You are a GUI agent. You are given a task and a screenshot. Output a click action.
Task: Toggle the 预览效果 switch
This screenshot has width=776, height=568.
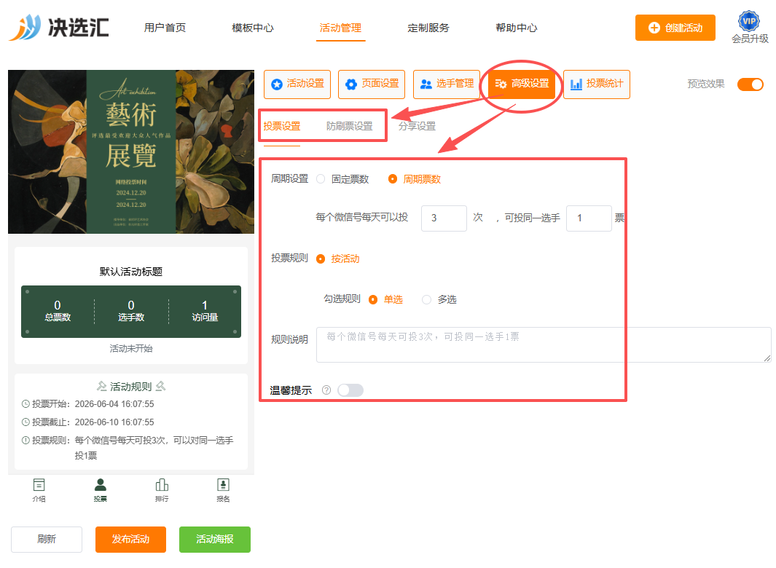click(750, 84)
